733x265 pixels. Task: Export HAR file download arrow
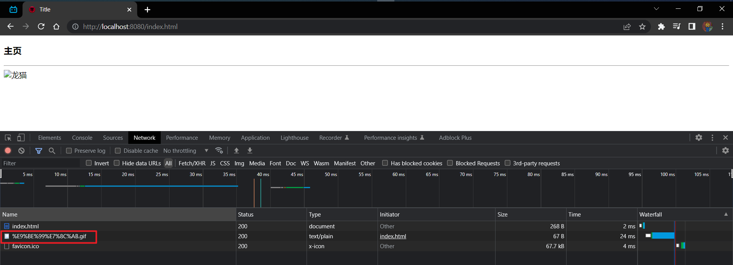click(250, 150)
